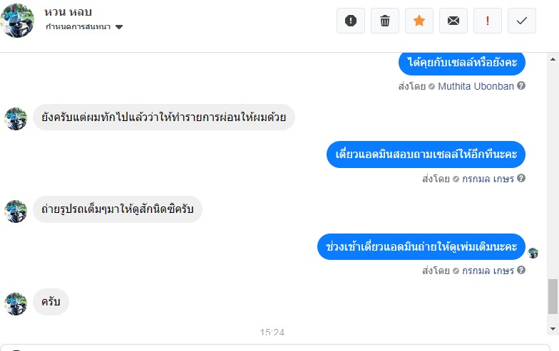
Task: Mark conversation done with checkmark icon
Action: point(522,21)
